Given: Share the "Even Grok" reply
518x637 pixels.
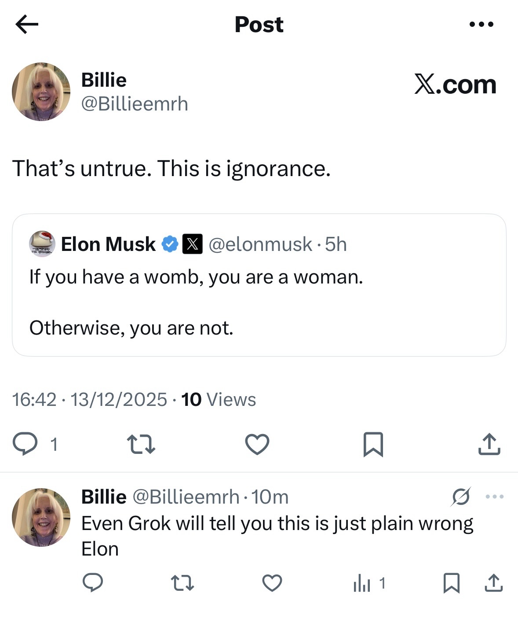Looking at the screenshot, I should [x=493, y=583].
